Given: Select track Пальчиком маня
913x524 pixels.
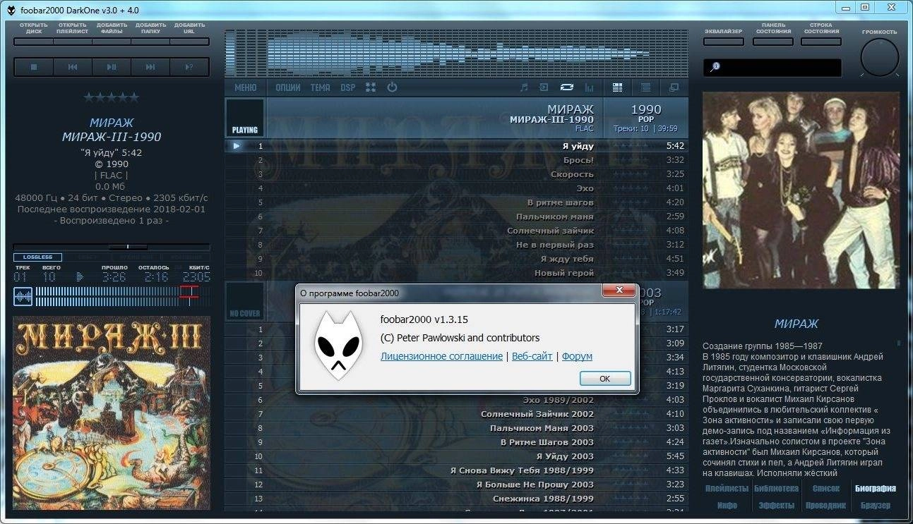Looking at the screenshot, I should pyautogui.click(x=456, y=217).
